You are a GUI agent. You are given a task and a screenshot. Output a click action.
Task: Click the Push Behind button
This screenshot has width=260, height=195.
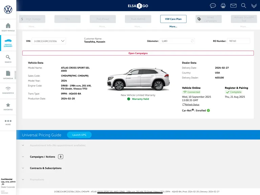(138, 19)
